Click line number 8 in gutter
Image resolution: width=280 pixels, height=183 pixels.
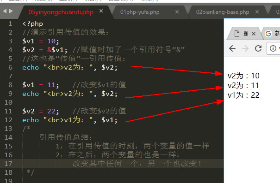point(10,85)
